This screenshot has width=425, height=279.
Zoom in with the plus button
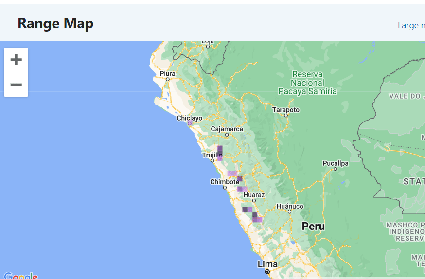tap(16, 60)
